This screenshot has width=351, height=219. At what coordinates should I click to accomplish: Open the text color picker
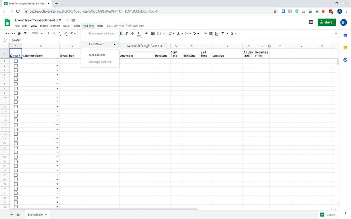(x=139, y=33)
